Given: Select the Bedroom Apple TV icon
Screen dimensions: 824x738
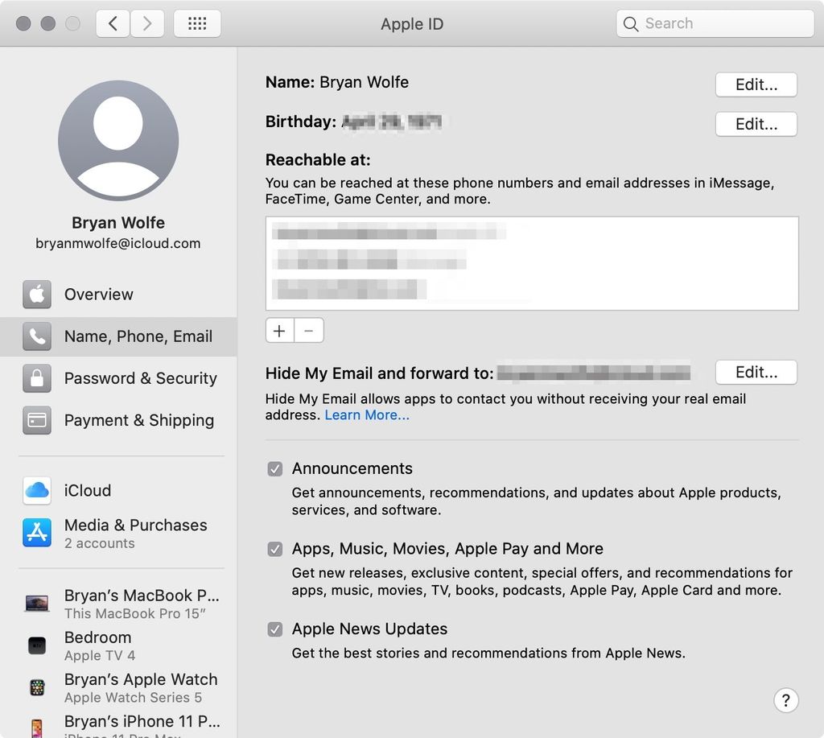Looking at the screenshot, I should (x=37, y=645).
